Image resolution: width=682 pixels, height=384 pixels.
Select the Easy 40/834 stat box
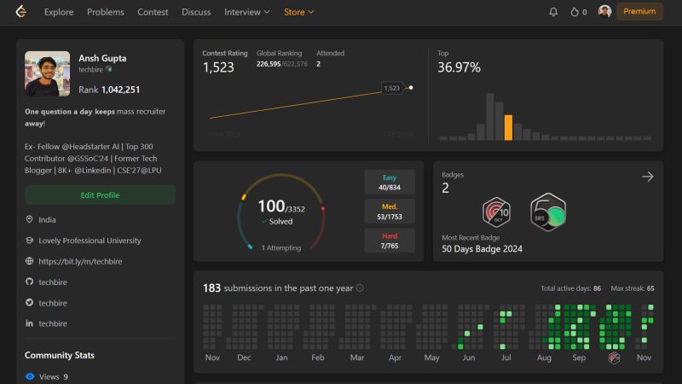click(x=390, y=182)
